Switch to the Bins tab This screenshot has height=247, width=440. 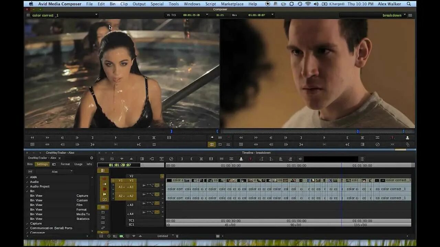30,164
